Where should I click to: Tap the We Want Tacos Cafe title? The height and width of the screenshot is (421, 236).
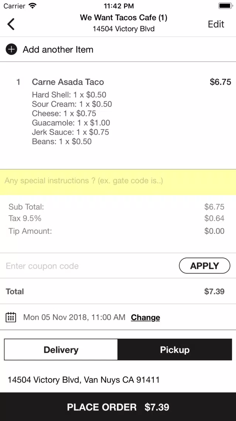123,18
